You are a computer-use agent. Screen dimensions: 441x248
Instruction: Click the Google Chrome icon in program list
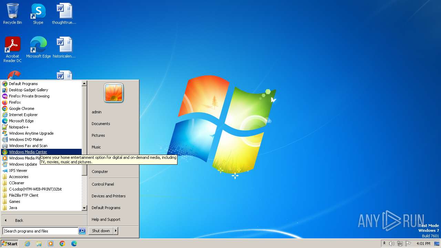[x=5, y=108]
